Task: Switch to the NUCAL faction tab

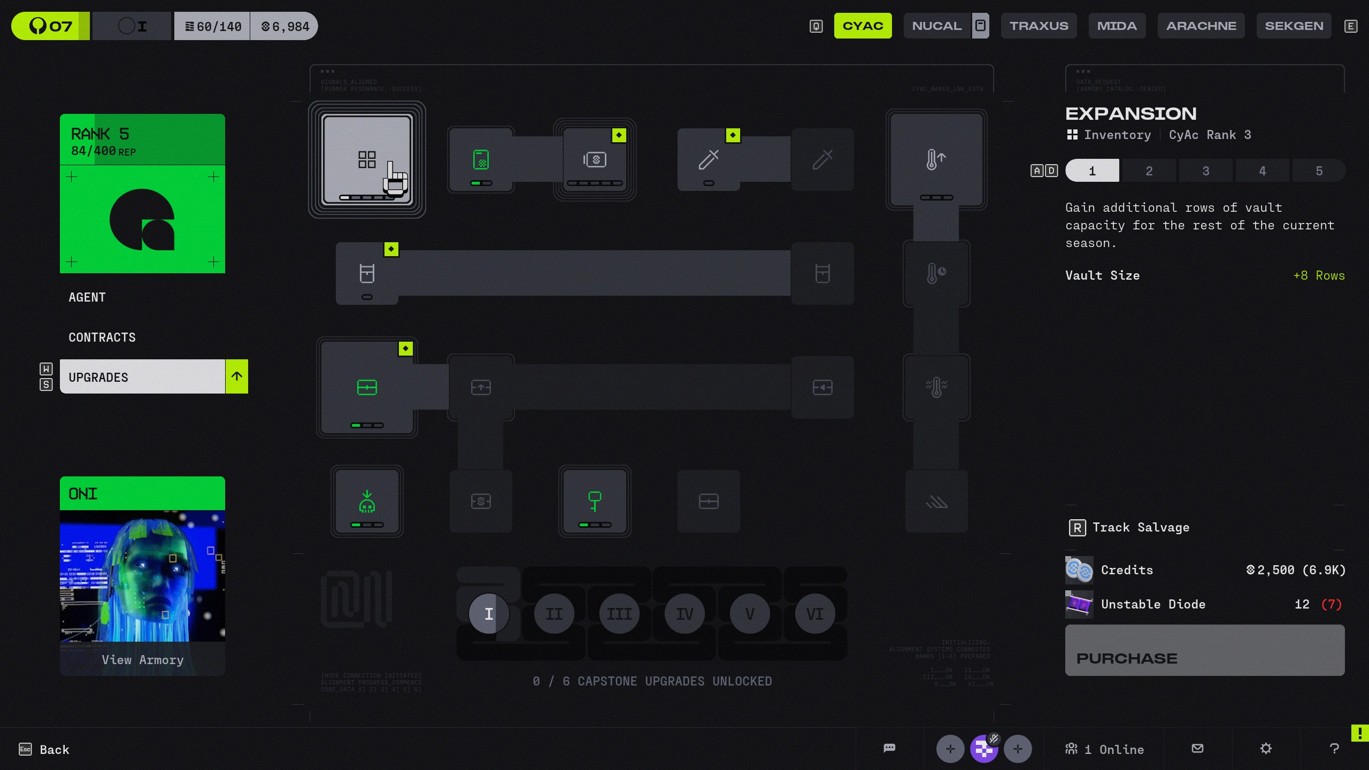Action: tap(936, 26)
